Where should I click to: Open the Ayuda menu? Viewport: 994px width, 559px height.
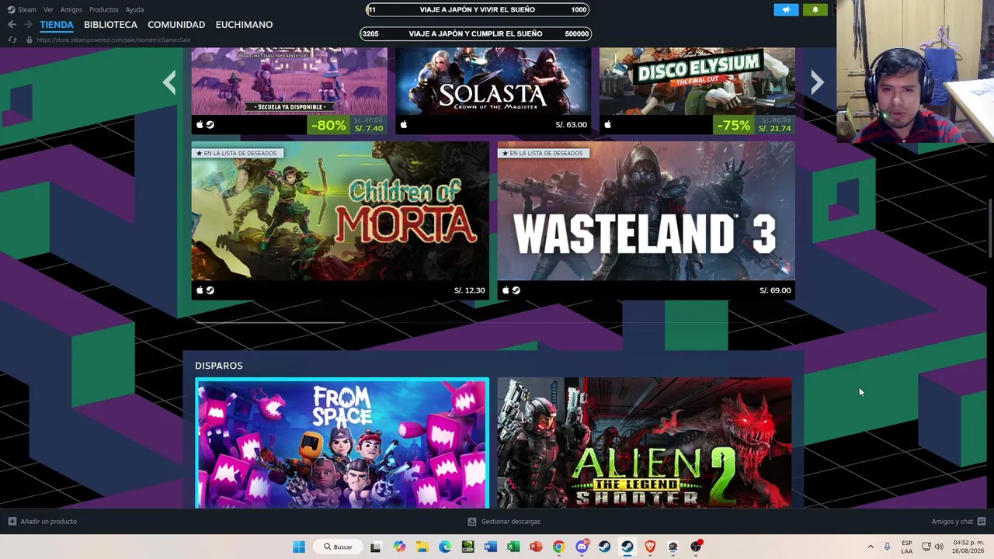(x=134, y=9)
